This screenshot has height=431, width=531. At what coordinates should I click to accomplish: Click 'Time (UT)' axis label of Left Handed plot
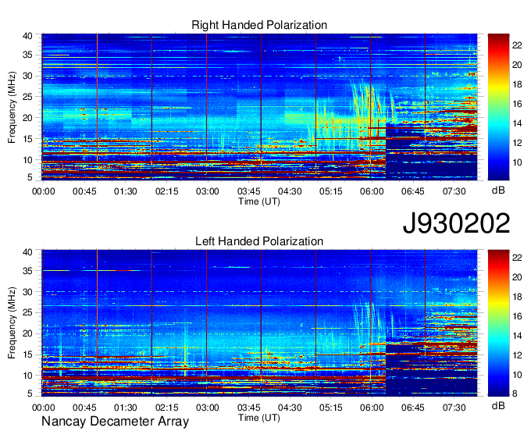coord(259,418)
